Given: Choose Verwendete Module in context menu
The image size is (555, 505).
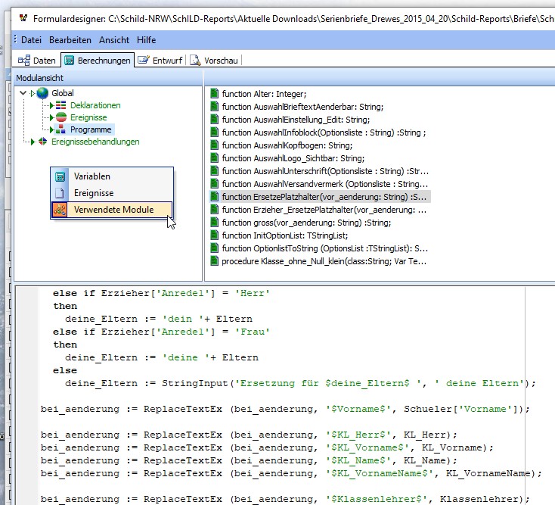Looking at the screenshot, I should click(112, 210).
